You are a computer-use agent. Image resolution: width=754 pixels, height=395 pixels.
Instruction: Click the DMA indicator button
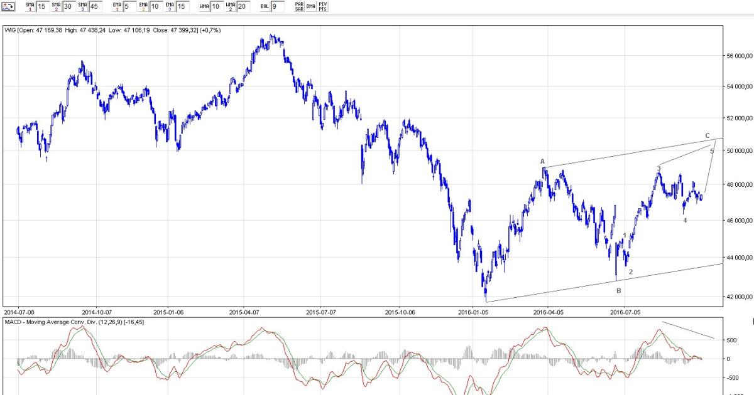click(x=310, y=6)
